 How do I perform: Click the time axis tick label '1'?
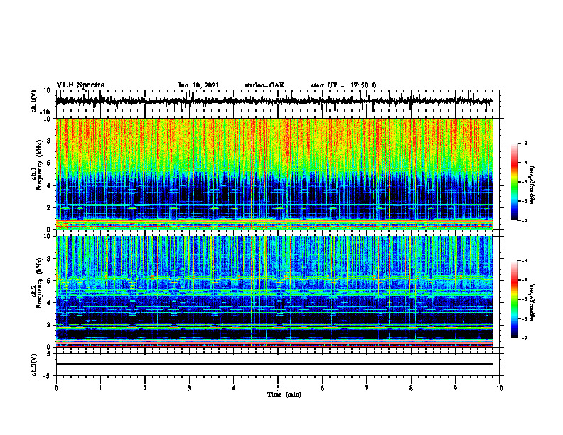click(100, 388)
